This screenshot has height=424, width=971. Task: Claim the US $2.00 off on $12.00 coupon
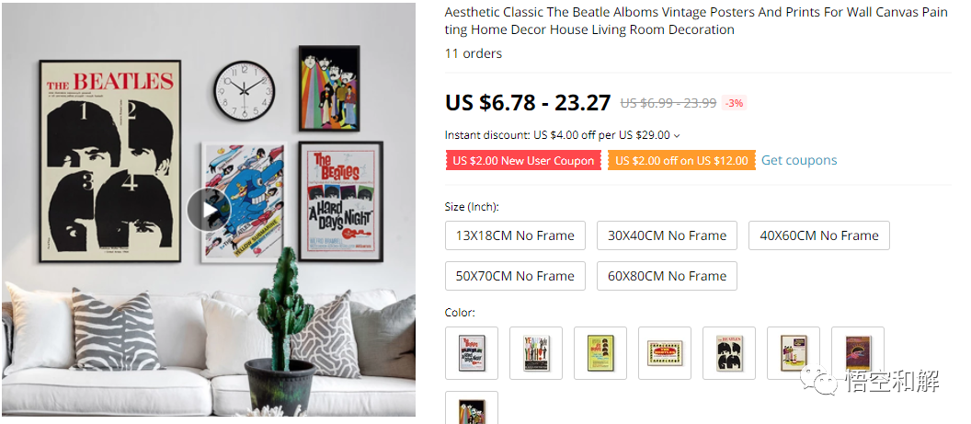click(x=681, y=160)
